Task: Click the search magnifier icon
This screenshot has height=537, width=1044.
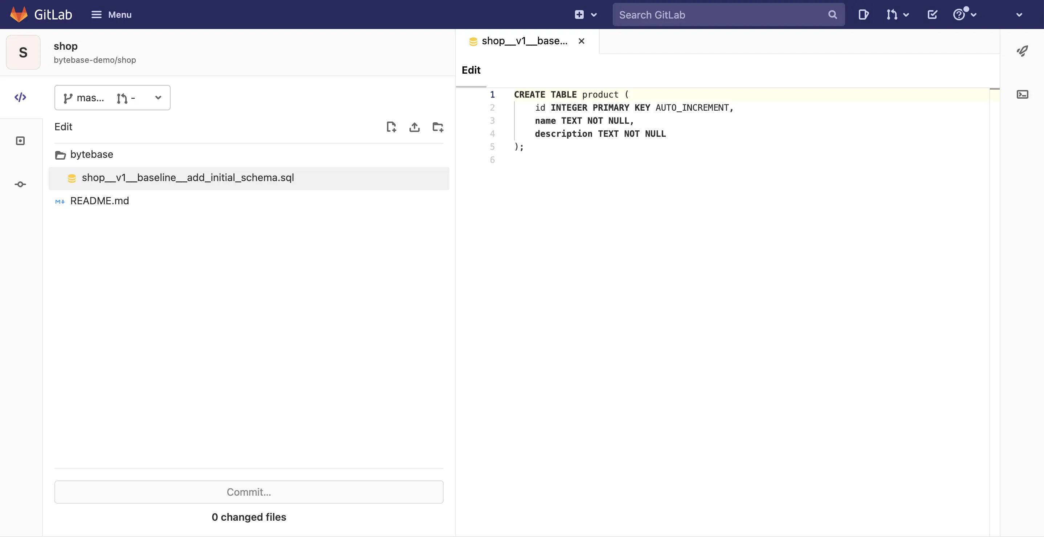Action: pyautogui.click(x=832, y=15)
